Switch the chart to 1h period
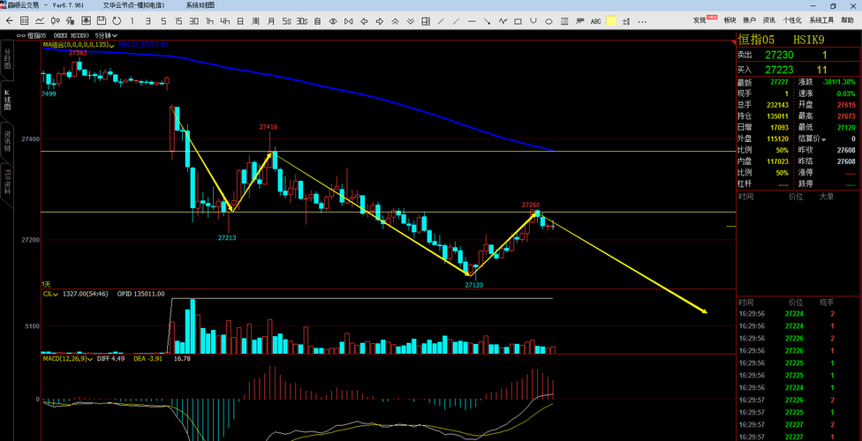Viewport: 862px width, 441px height. (209, 21)
